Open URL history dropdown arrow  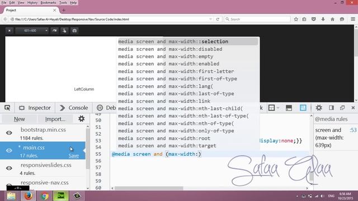click(x=210, y=20)
